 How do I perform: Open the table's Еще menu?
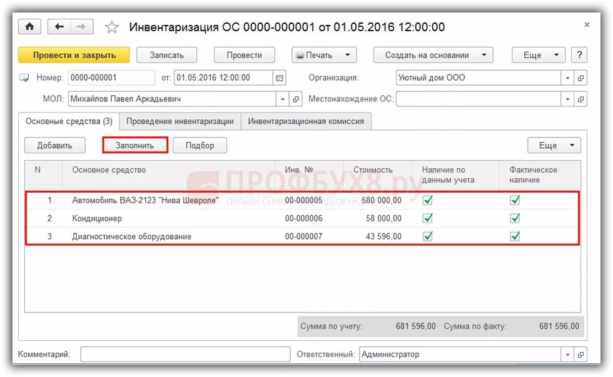point(554,145)
